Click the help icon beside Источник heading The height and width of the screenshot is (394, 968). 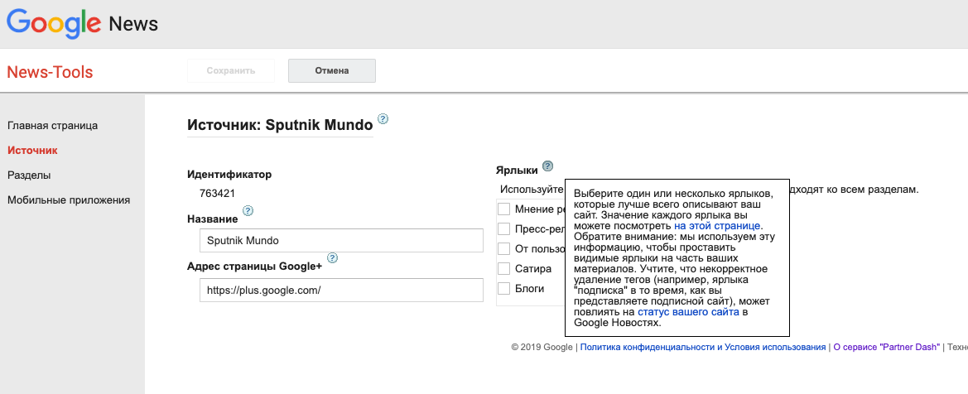pyautogui.click(x=383, y=119)
